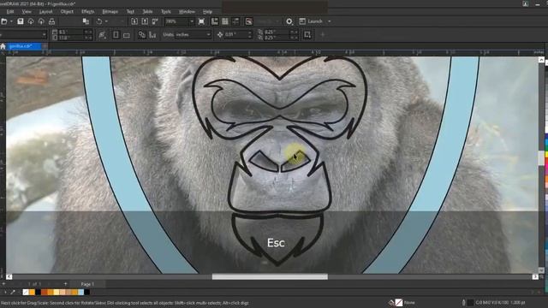Open the Layout menu

click(x=45, y=11)
